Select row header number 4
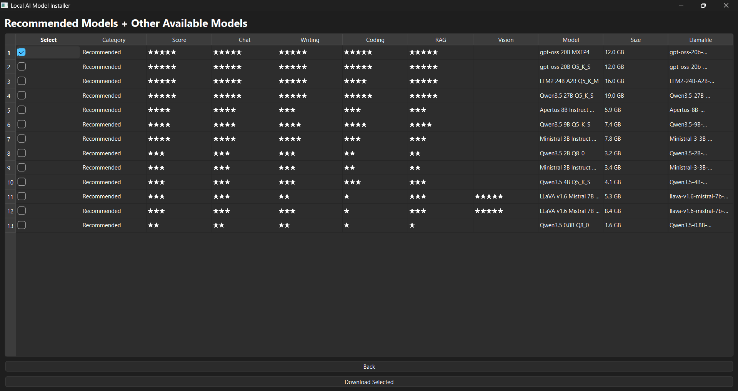738x391 pixels. coord(10,96)
